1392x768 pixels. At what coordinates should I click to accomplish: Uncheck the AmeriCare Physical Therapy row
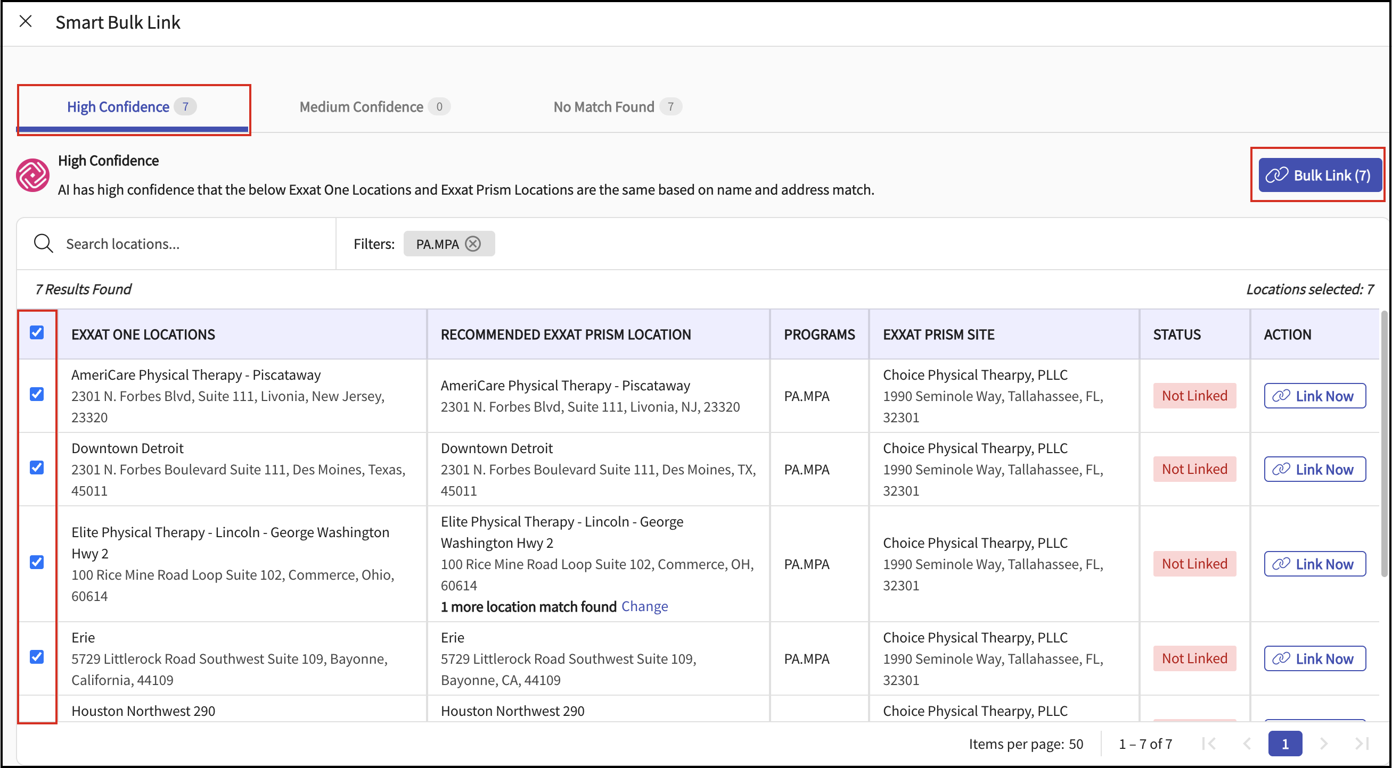(37, 395)
